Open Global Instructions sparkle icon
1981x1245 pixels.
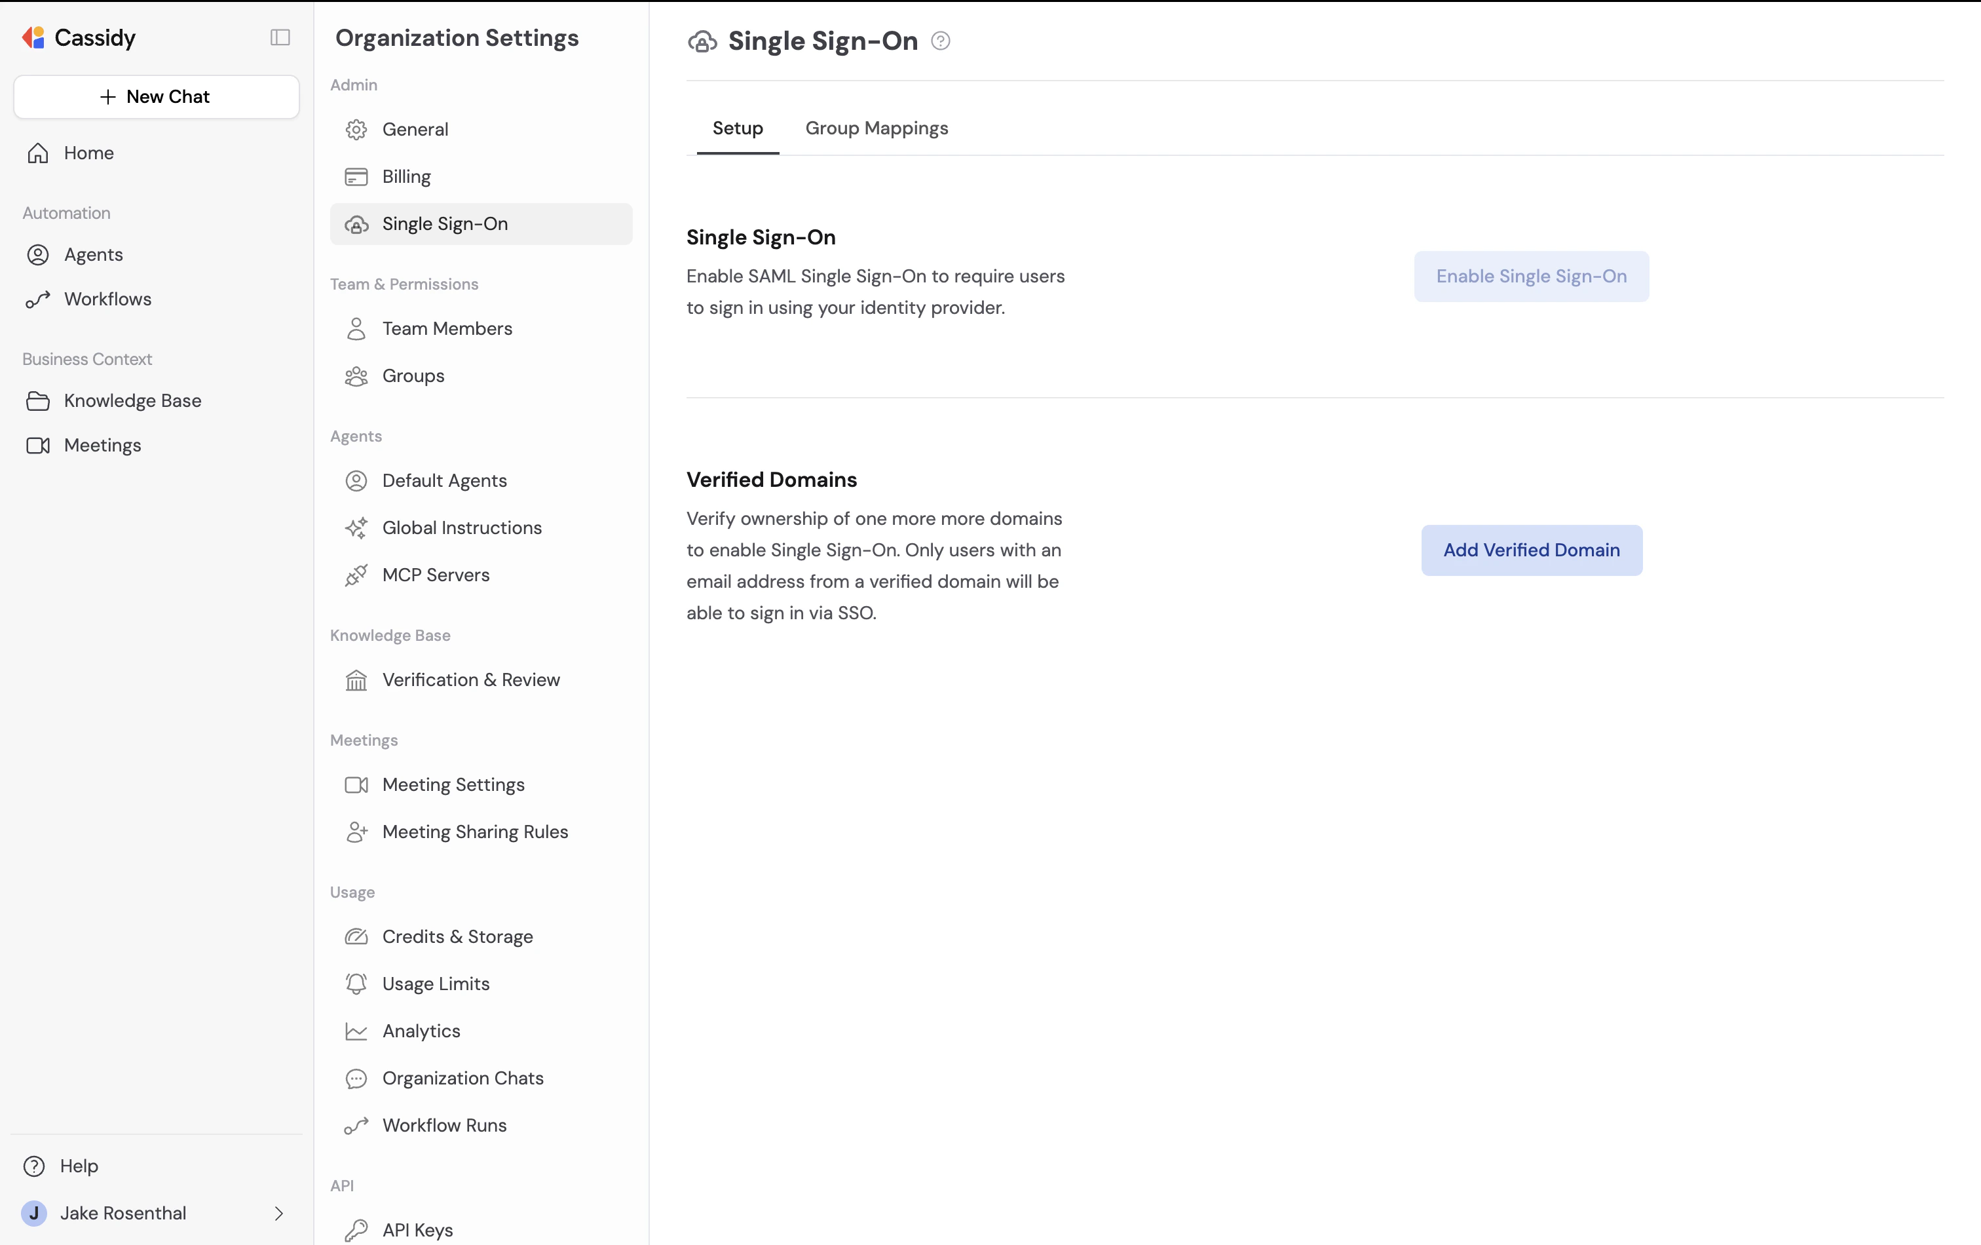coord(357,527)
